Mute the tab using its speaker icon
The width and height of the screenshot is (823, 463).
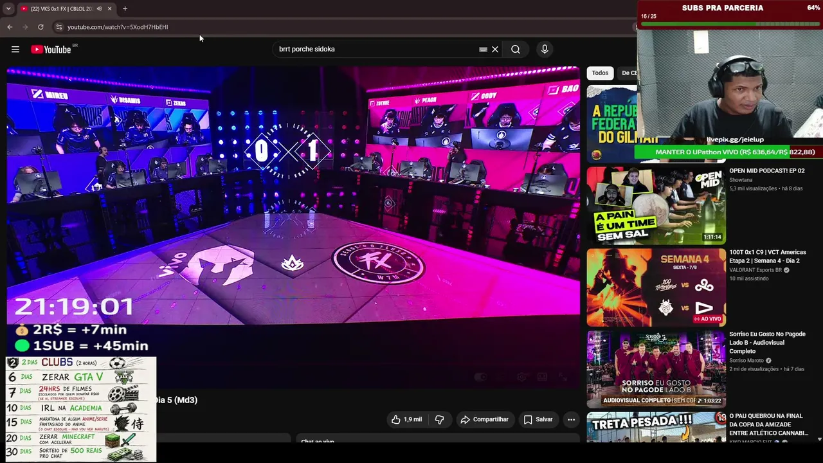99,9
